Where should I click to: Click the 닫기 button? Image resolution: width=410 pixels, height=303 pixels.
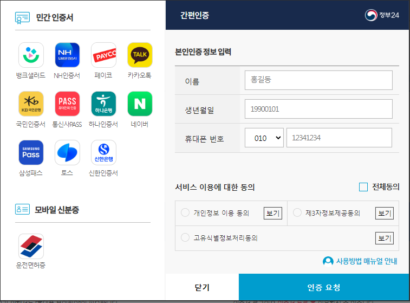pos(202,287)
